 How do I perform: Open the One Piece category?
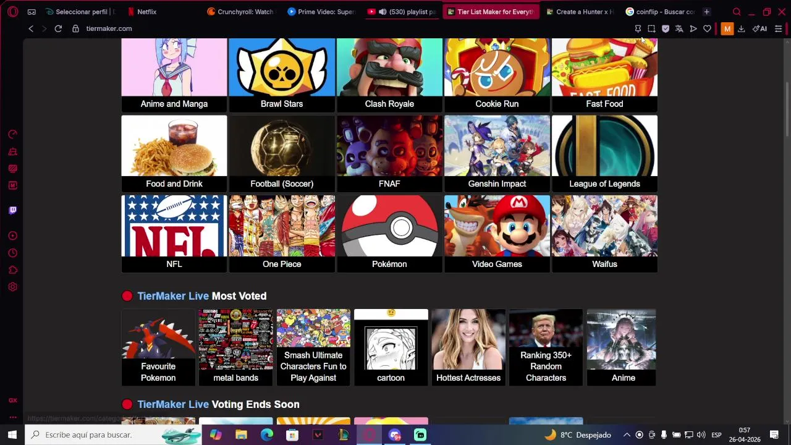[282, 234]
